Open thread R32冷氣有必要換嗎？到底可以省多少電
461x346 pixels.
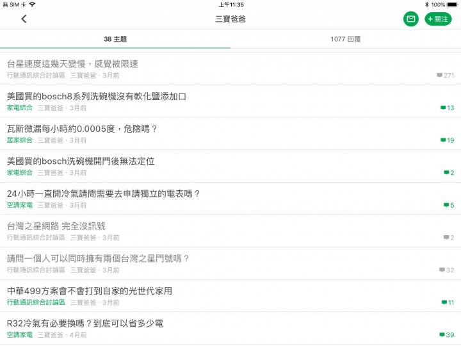(230, 328)
